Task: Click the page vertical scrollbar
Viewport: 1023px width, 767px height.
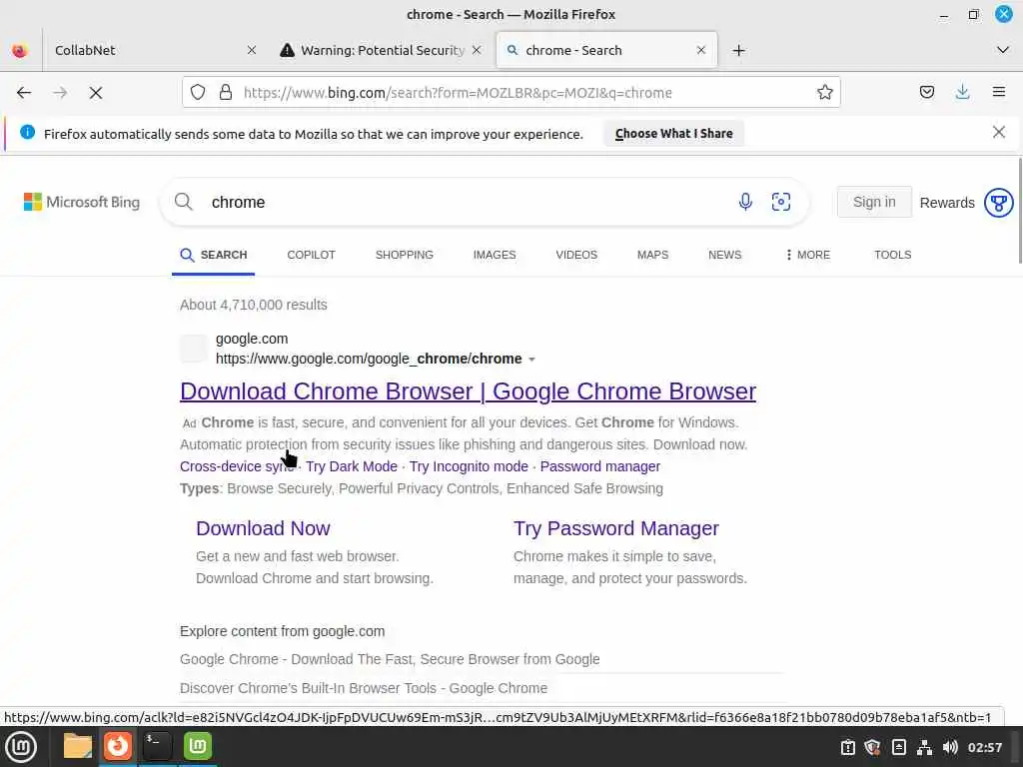Action: click(1019, 210)
